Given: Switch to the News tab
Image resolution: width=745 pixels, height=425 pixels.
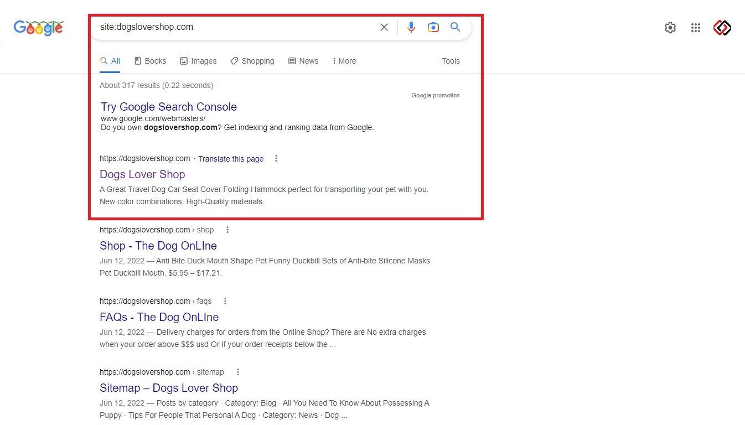Looking at the screenshot, I should pyautogui.click(x=303, y=61).
